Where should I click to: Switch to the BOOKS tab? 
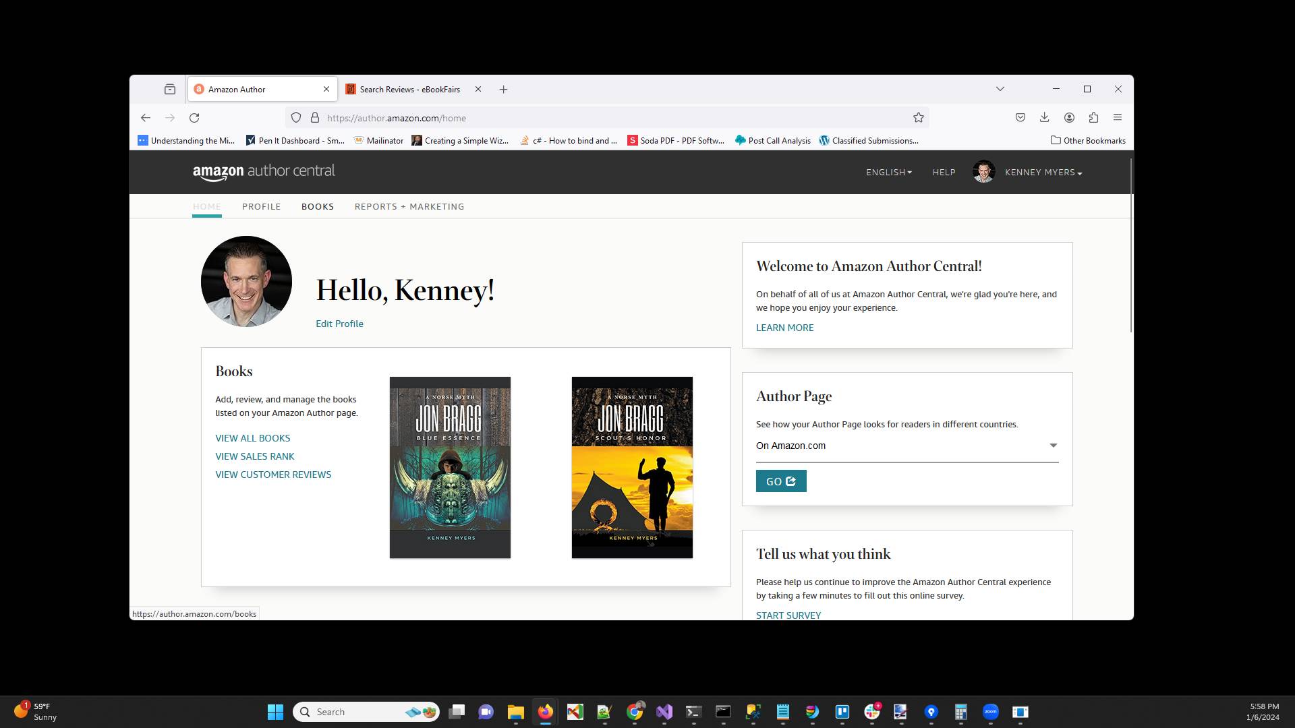click(x=317, y=206)
